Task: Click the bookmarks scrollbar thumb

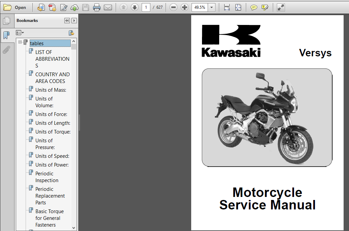Action: coord(74,47)
